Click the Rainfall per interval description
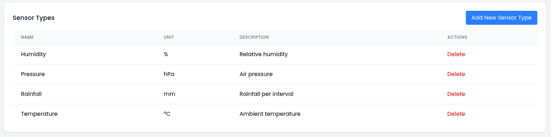This screenshot has width=551, height=137. click(266, 94)
